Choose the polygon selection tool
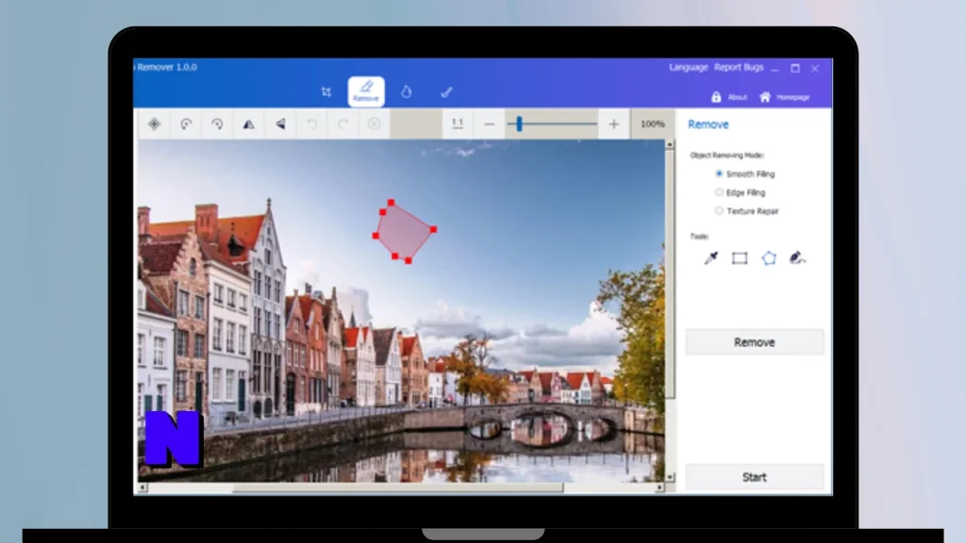 click(769, 258)
